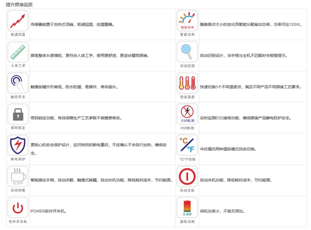Click the 预设温度 caption
The height and width of the screenshot is (230, 311).
(187, 97)
